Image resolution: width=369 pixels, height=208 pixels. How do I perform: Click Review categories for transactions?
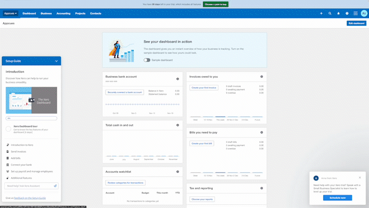tap(126, 183)
